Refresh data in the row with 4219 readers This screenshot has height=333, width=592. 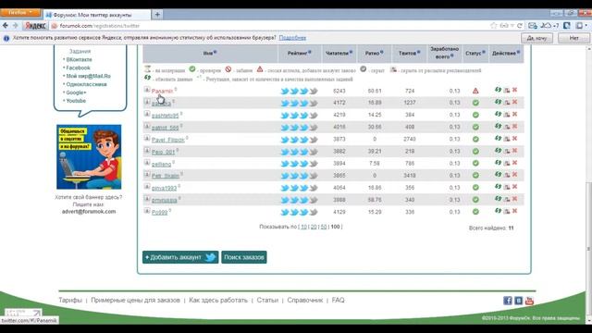(498, 114)
